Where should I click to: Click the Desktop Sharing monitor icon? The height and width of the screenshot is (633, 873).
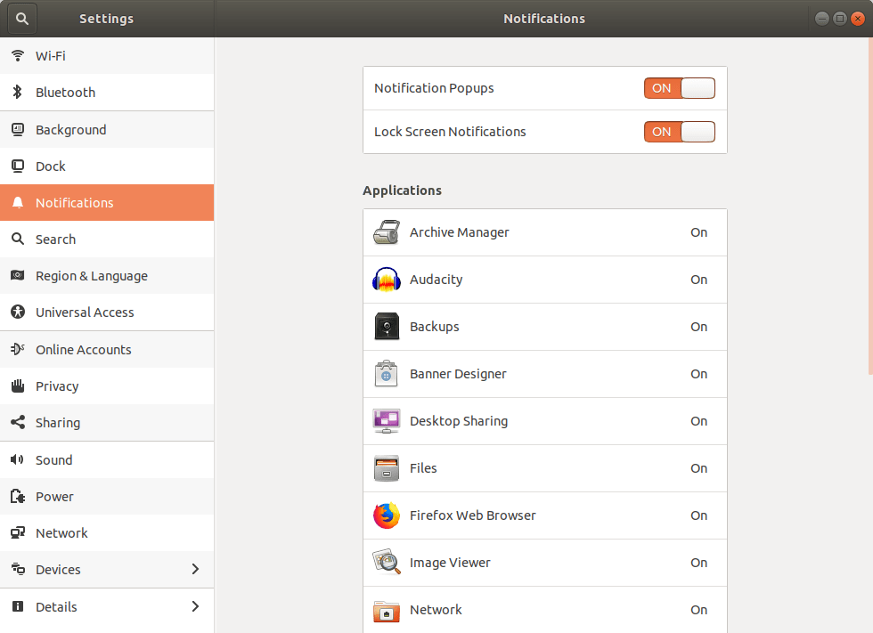tap(387, 421)
